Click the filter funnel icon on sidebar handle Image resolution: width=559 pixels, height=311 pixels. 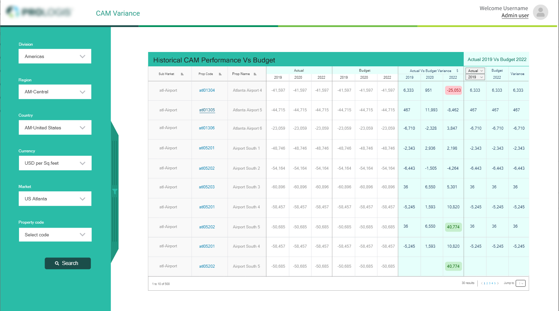(115, 191)
